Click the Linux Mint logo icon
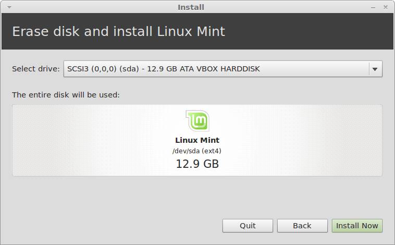Screen dimensions: 395x245 point(197,120)
